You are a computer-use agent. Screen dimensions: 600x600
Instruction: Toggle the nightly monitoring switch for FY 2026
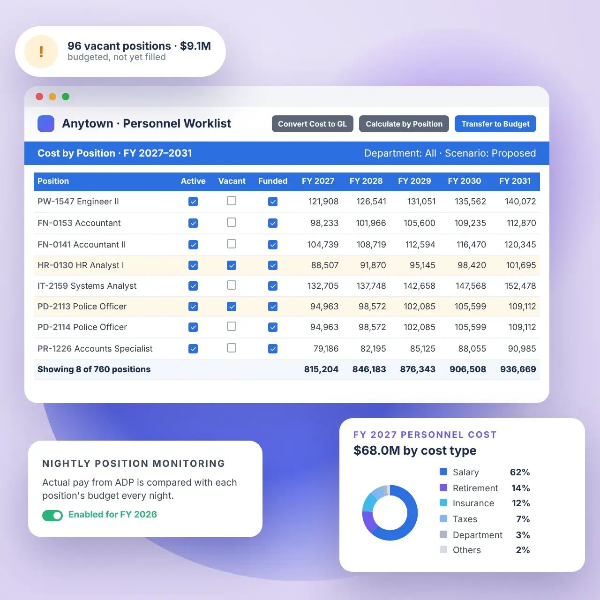(x=52, y=516)
